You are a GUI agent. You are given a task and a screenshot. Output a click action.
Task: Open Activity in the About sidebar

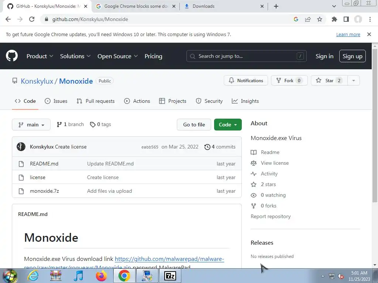[264, 174]
